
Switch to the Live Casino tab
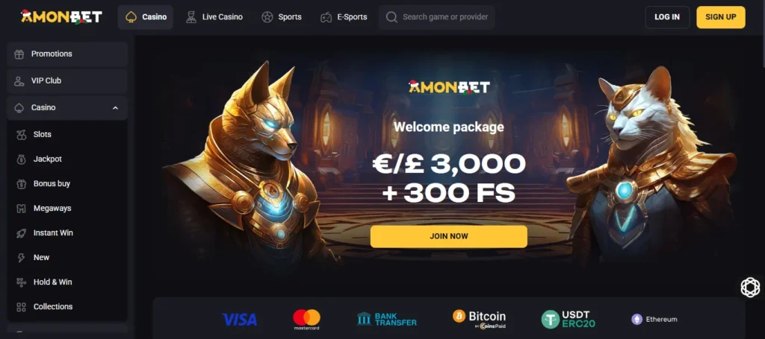point(214,17)
